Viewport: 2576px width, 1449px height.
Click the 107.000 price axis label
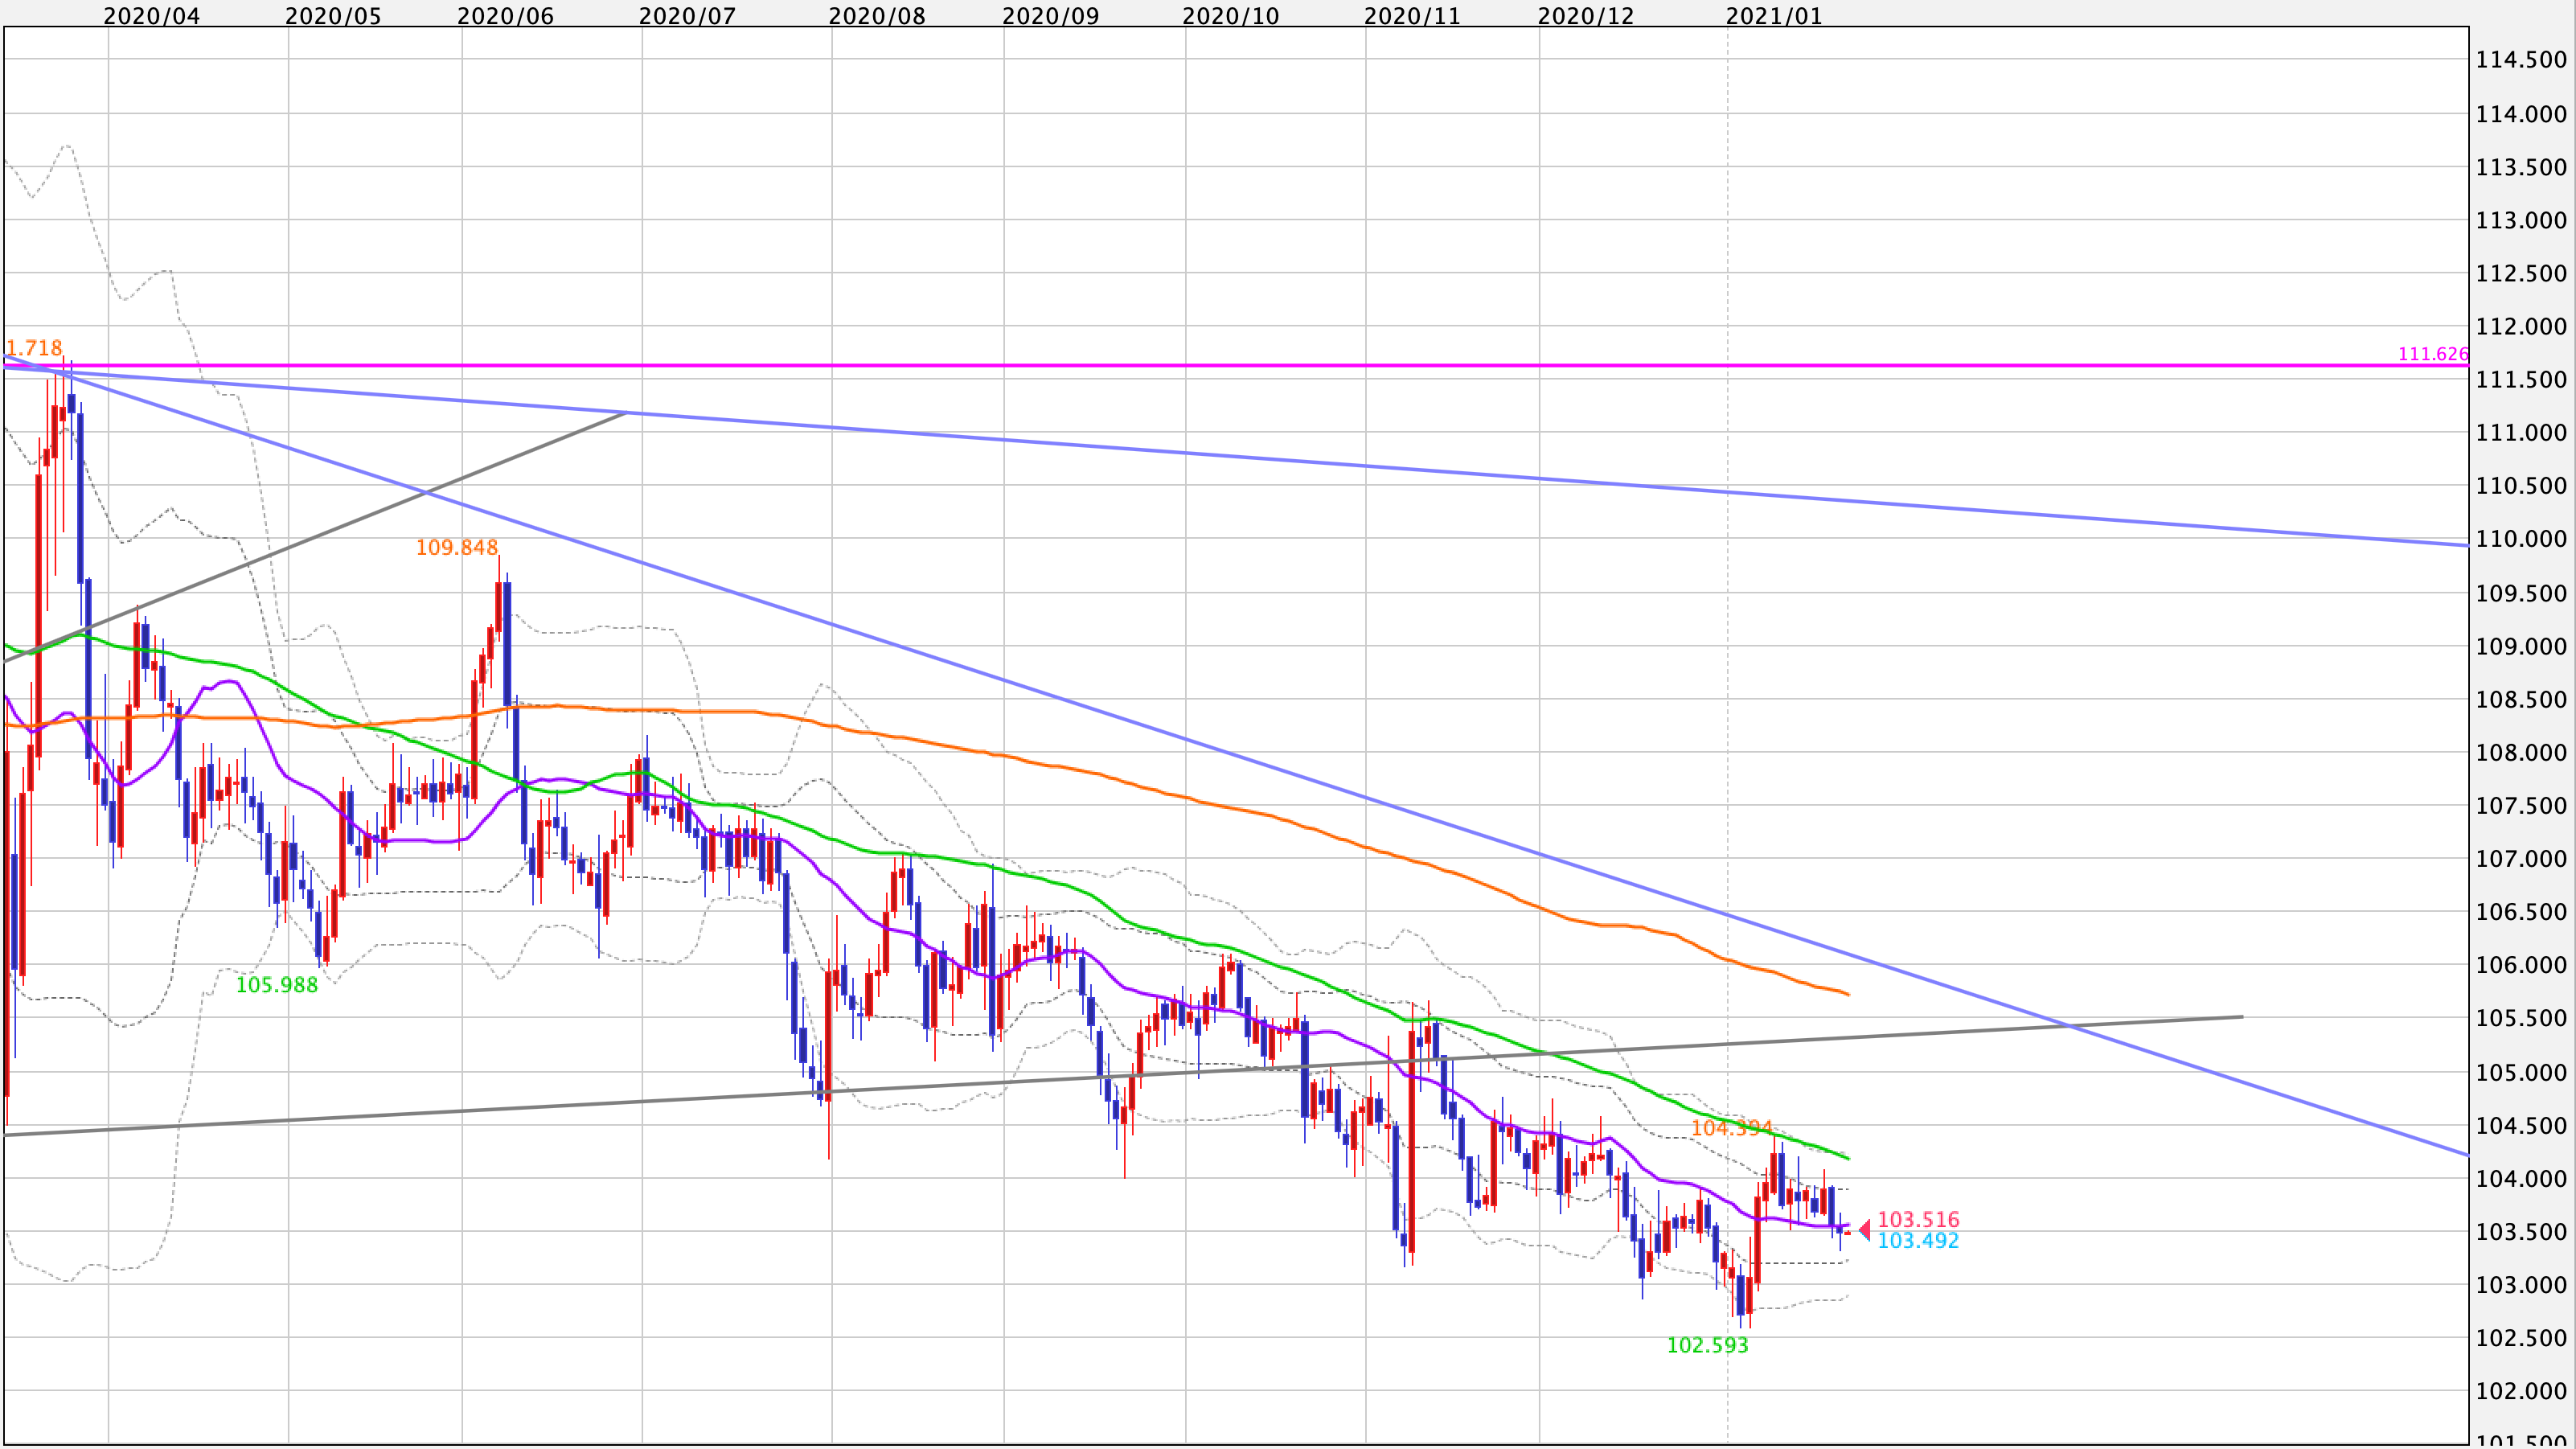2521,859
